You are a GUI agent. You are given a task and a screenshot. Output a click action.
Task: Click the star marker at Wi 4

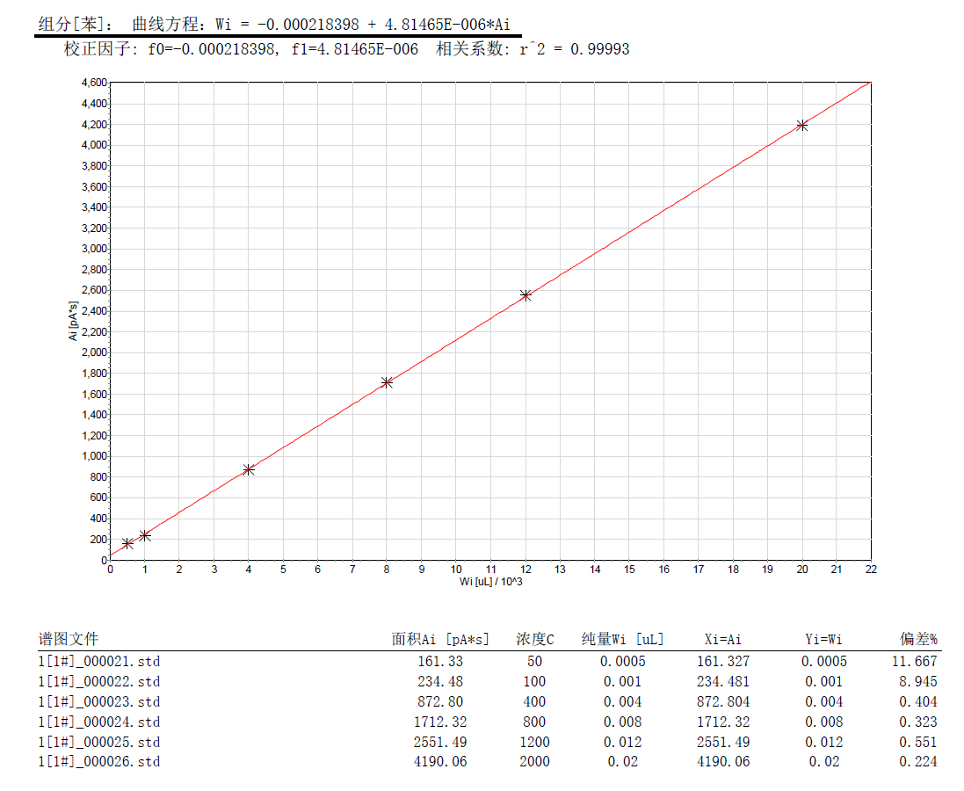click(249, 469)
